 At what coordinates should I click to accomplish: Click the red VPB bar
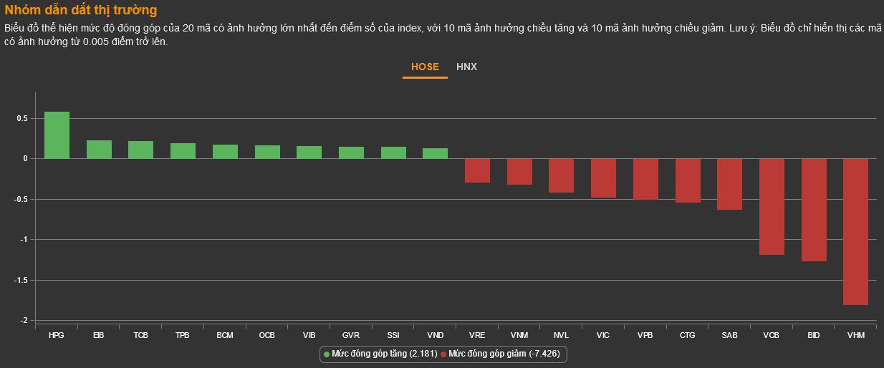pyautogui.click(x=645, y=179)
